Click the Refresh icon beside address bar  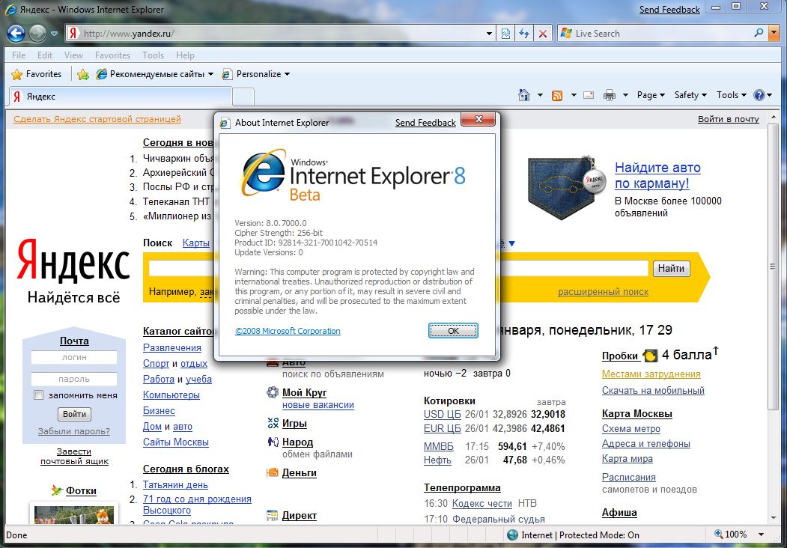[x=524, y=34]
